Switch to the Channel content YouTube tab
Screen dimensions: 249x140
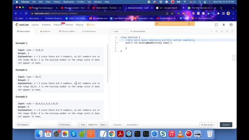click(75, 8)
